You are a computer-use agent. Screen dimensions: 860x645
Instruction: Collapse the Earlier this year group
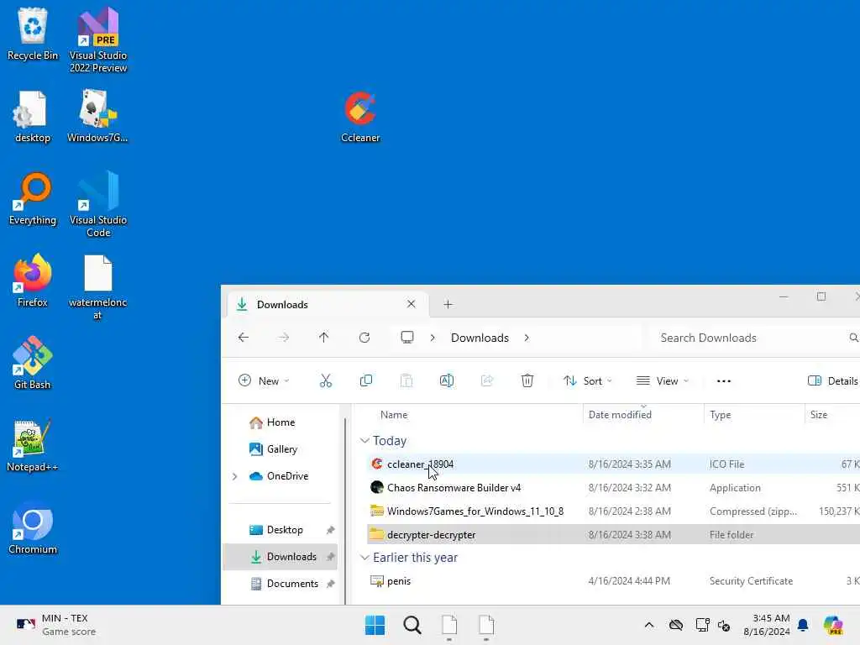(364, 558)
